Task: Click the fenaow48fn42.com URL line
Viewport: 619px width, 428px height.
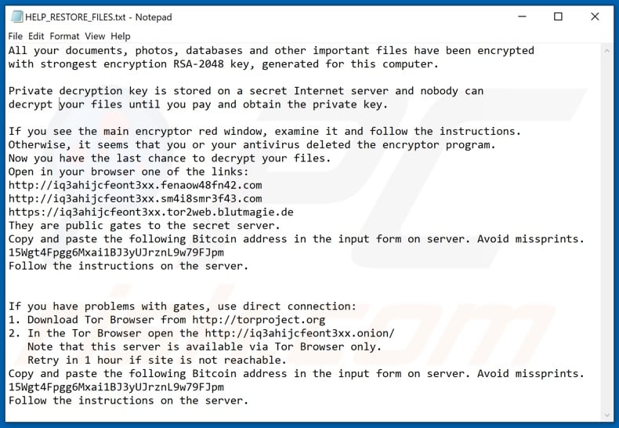Action: point(135,185)
